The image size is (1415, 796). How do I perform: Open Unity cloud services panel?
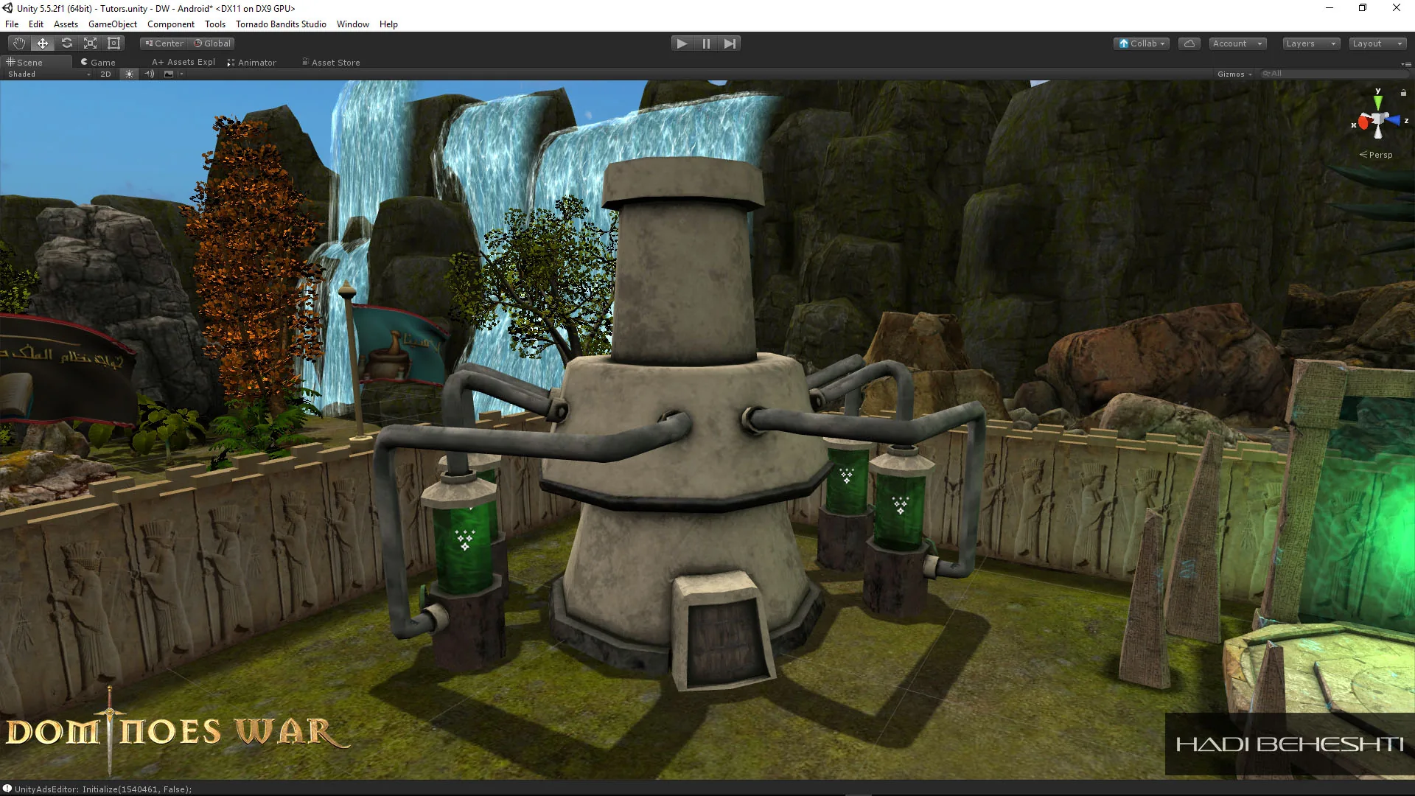pos(1189,43)
